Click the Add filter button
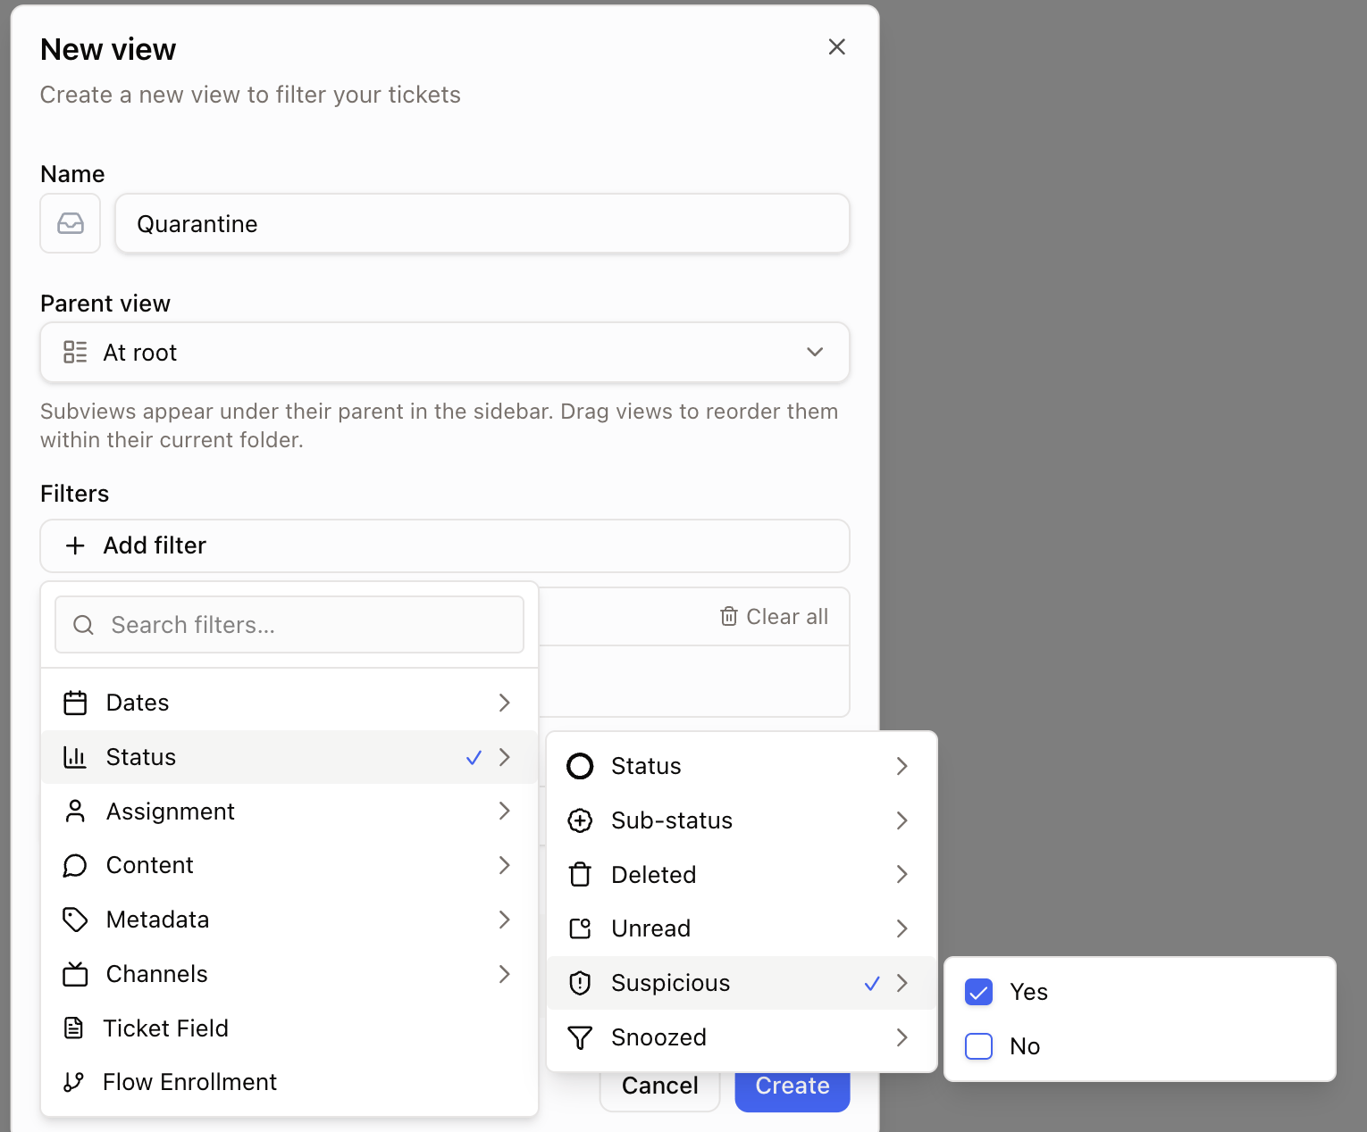 [x=445, y=545]
